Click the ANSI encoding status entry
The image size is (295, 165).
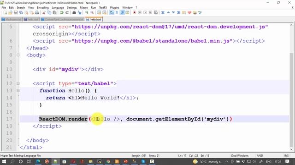tap(260, 156)
